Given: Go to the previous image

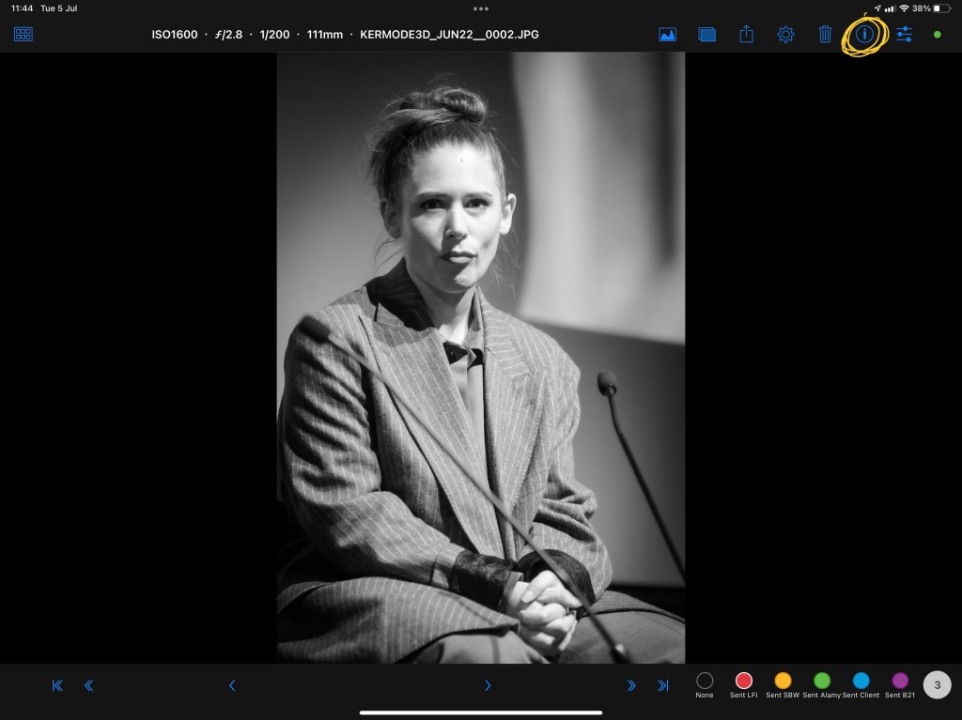Looking at the screenshot, I should pyautogui.click(x=232, y=686).
